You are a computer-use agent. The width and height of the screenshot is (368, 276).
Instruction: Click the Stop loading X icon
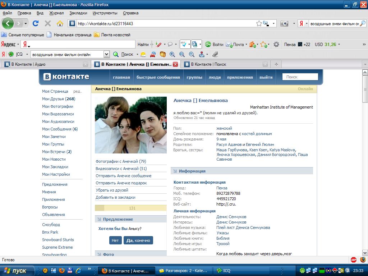[x=48, y=23]
